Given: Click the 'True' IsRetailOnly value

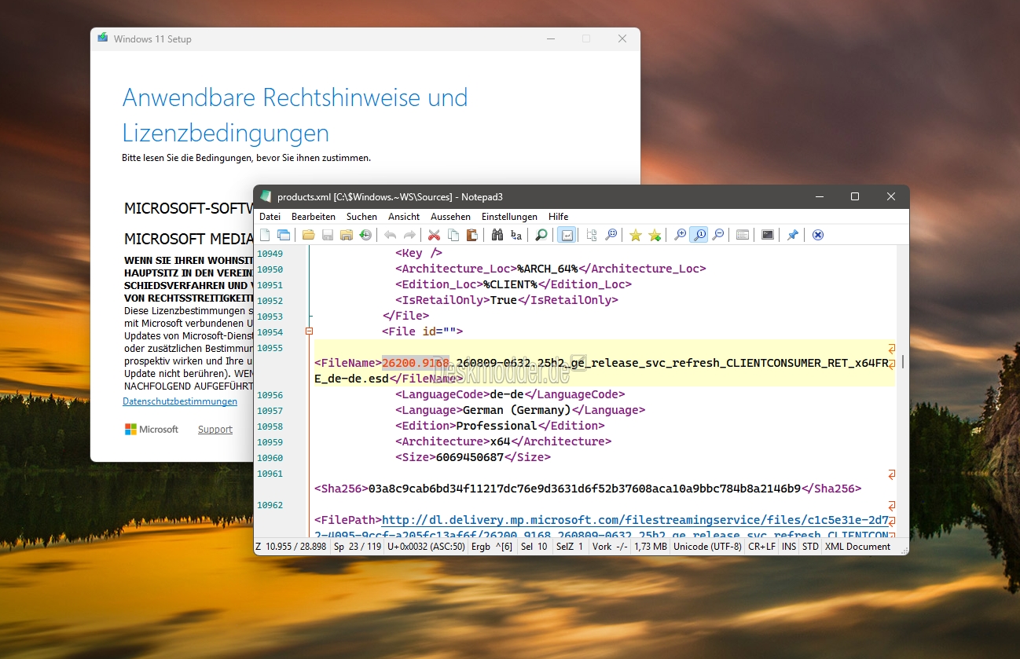Looking at the screenshot, I should 503,300.
